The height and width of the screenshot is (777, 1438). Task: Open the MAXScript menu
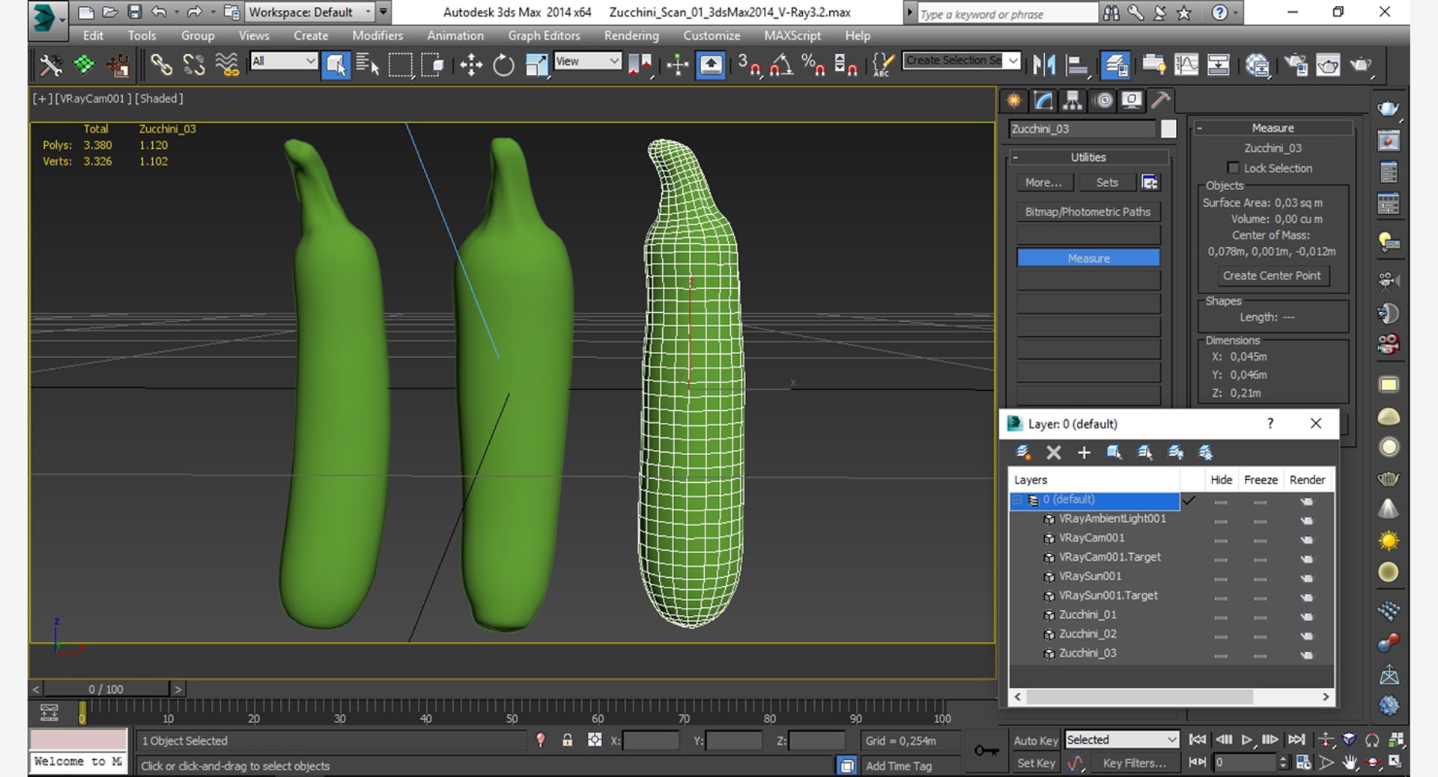click(792, 35)
